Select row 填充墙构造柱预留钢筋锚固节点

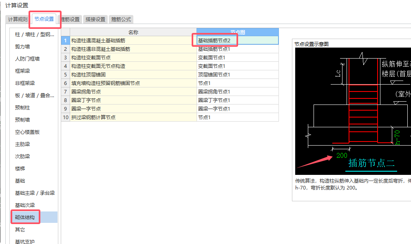[133, 83]
